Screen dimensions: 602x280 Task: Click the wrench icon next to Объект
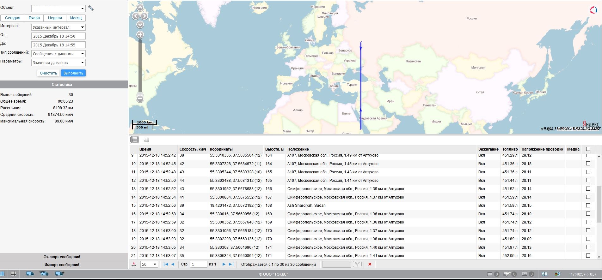pyautogui.click(x=91, y=8)
